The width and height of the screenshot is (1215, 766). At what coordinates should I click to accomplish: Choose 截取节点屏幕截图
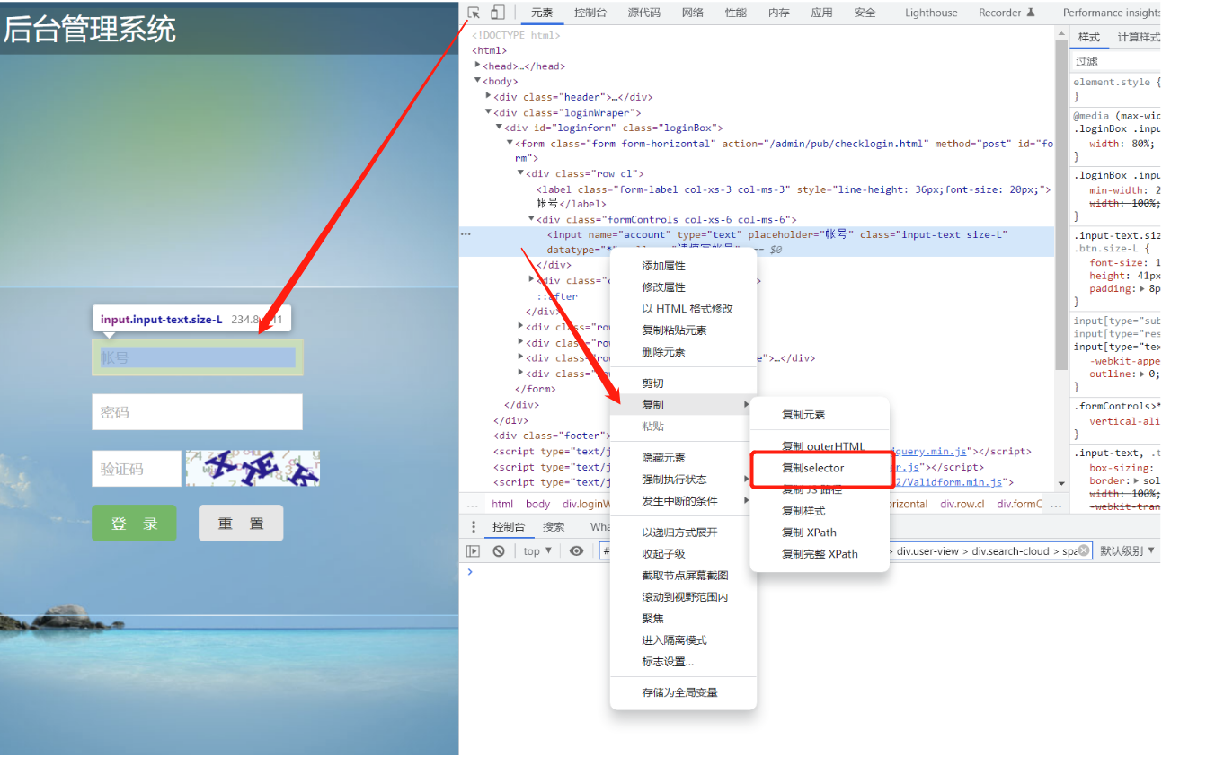click(x=683, y=576)
